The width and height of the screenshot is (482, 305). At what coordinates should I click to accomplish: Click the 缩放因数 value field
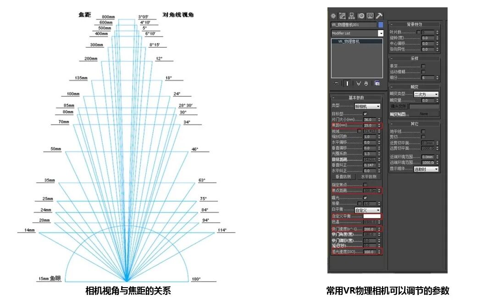pos(370,137)
